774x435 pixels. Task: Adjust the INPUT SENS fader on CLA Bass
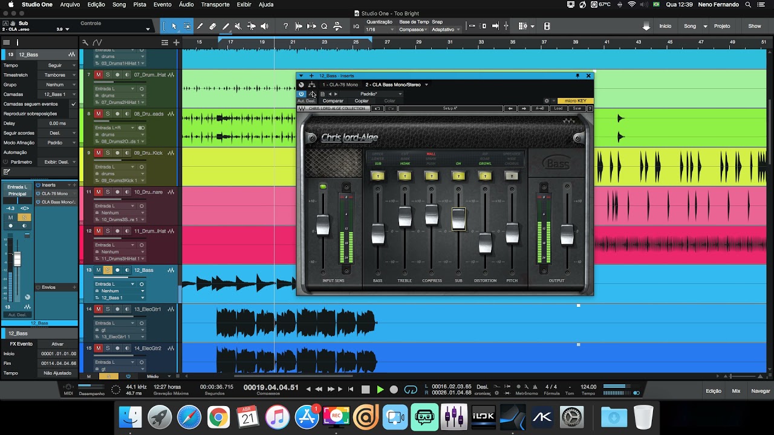click(323, 225)
